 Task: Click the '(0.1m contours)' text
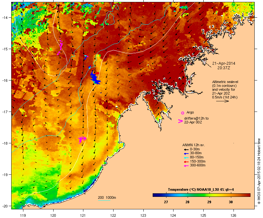pos(224,86)
